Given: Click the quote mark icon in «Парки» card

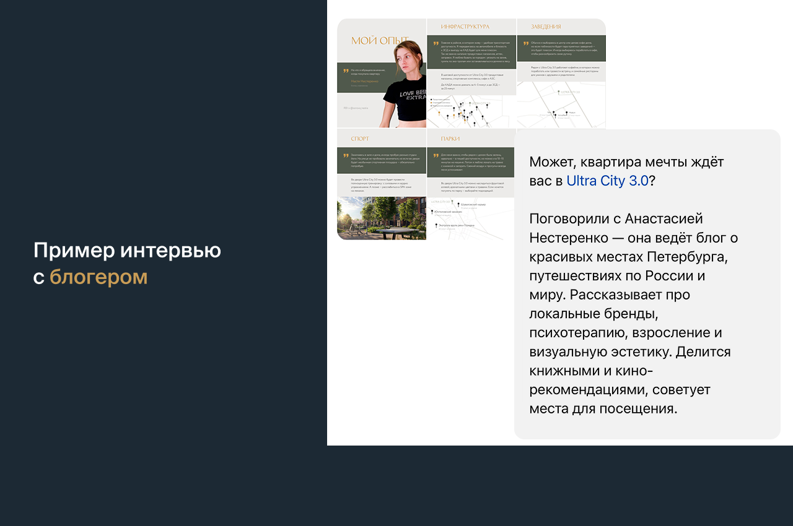Looking at the screenshot, I should pyautogui.click(x=436, y=155).
